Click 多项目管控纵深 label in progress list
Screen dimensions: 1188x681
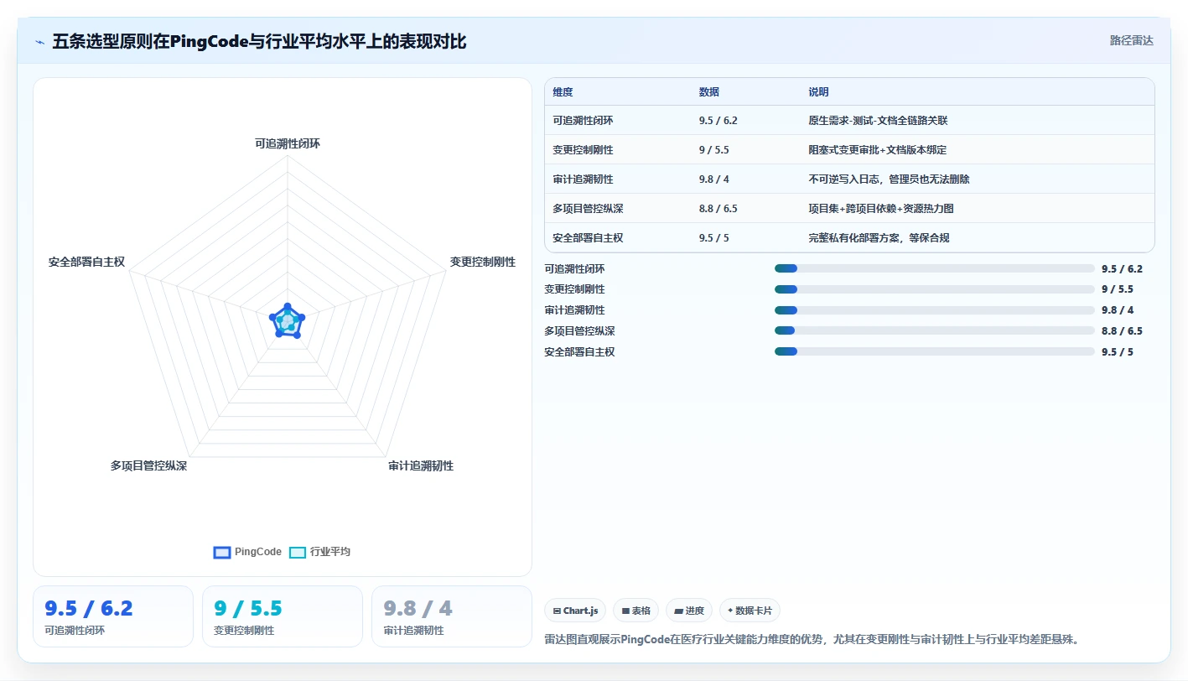coord(579,331)
